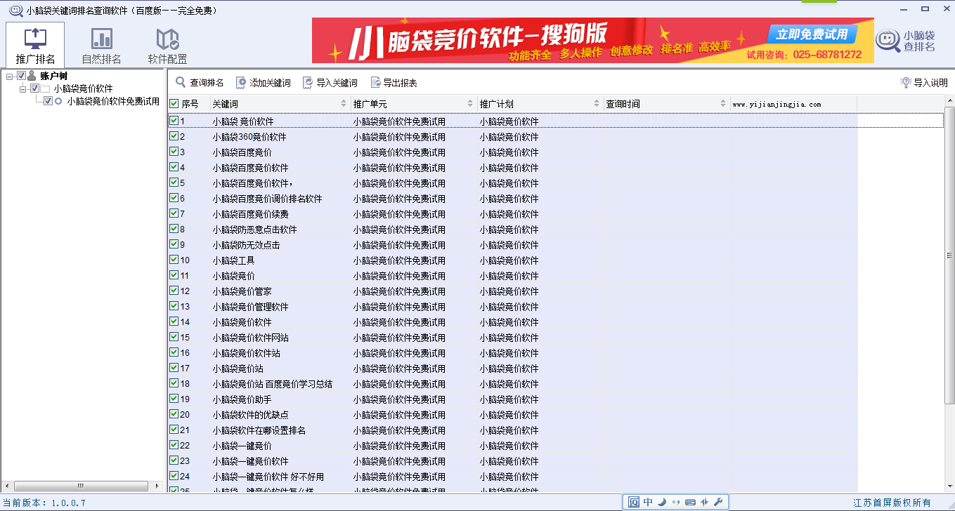The width and height of the screenshot is (955, 511).
Task: Click the punctuation icon in the input method bar
Action: click(x=676, y=503)
